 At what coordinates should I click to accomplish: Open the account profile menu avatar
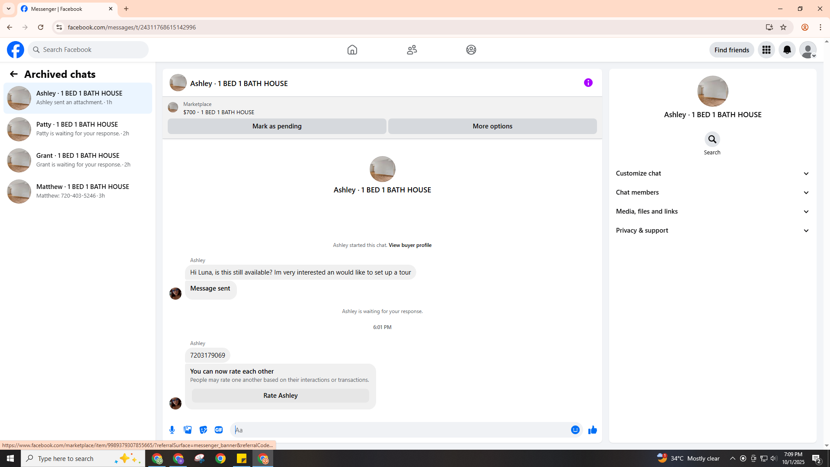tap(808, 50)
